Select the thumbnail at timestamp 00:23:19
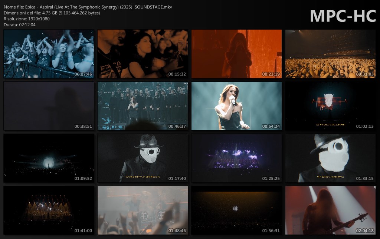Viewport: 380px width, 239px height. coord(236,54)
